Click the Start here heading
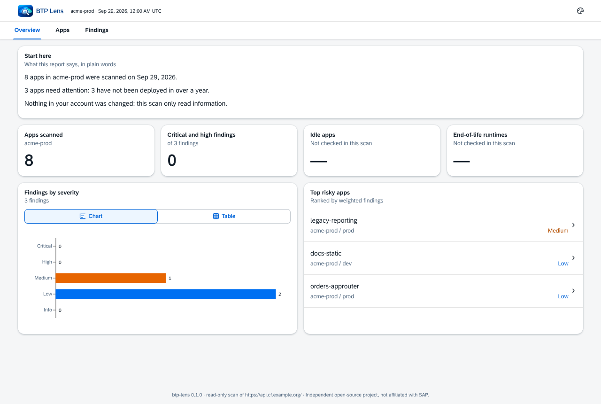Screen dimensions: 601x404 pos(38,56)
